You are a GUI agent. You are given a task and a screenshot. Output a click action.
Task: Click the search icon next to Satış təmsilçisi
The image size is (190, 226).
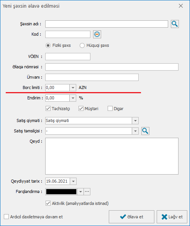point(145,131)
